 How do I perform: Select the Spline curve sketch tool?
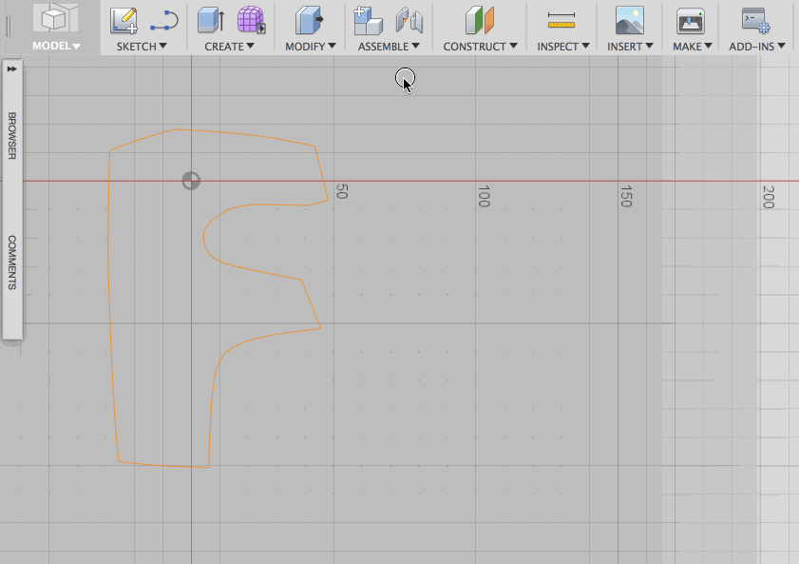pyautogui.click(x=163, y=20)
